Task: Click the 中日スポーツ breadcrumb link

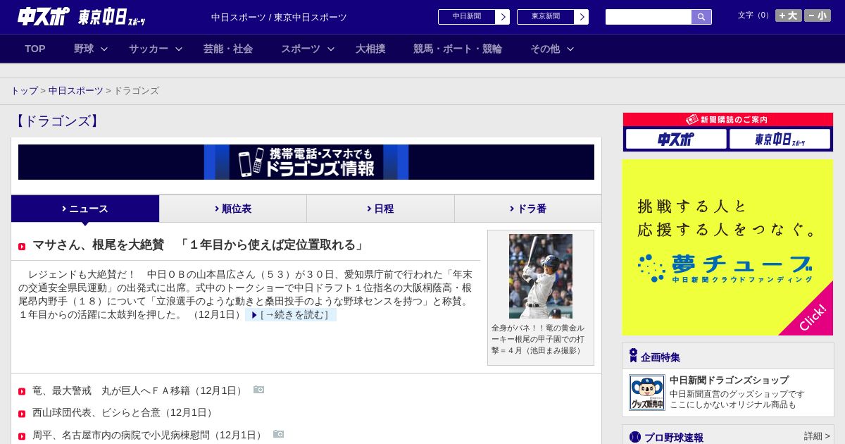Action: click(76, 91)
